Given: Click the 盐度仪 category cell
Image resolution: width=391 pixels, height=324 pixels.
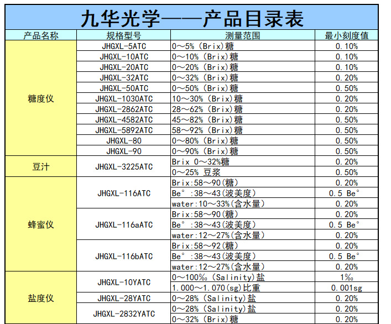Looking at the screenshot, I should pos(41,298).
